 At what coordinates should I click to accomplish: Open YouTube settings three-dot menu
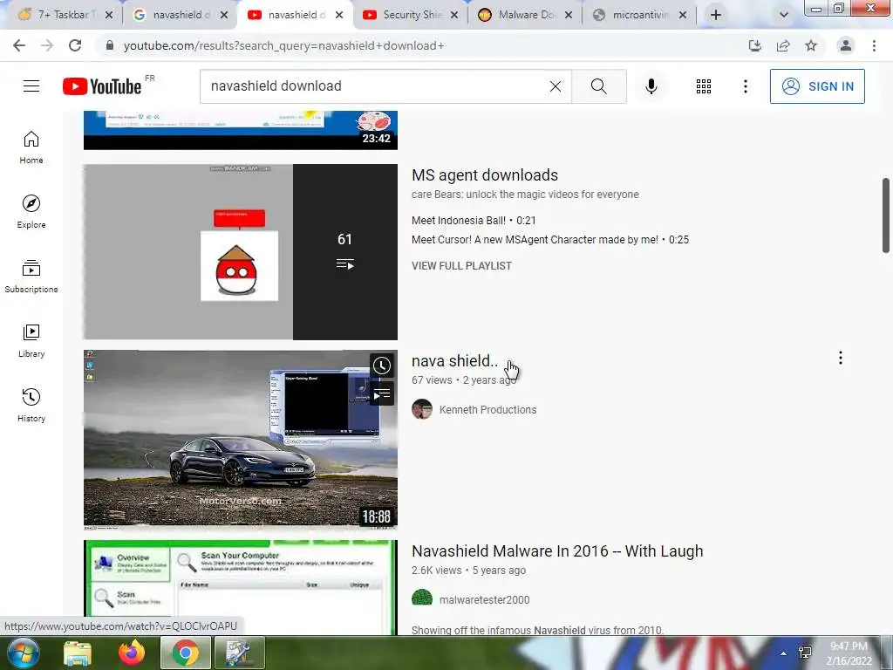745,86
